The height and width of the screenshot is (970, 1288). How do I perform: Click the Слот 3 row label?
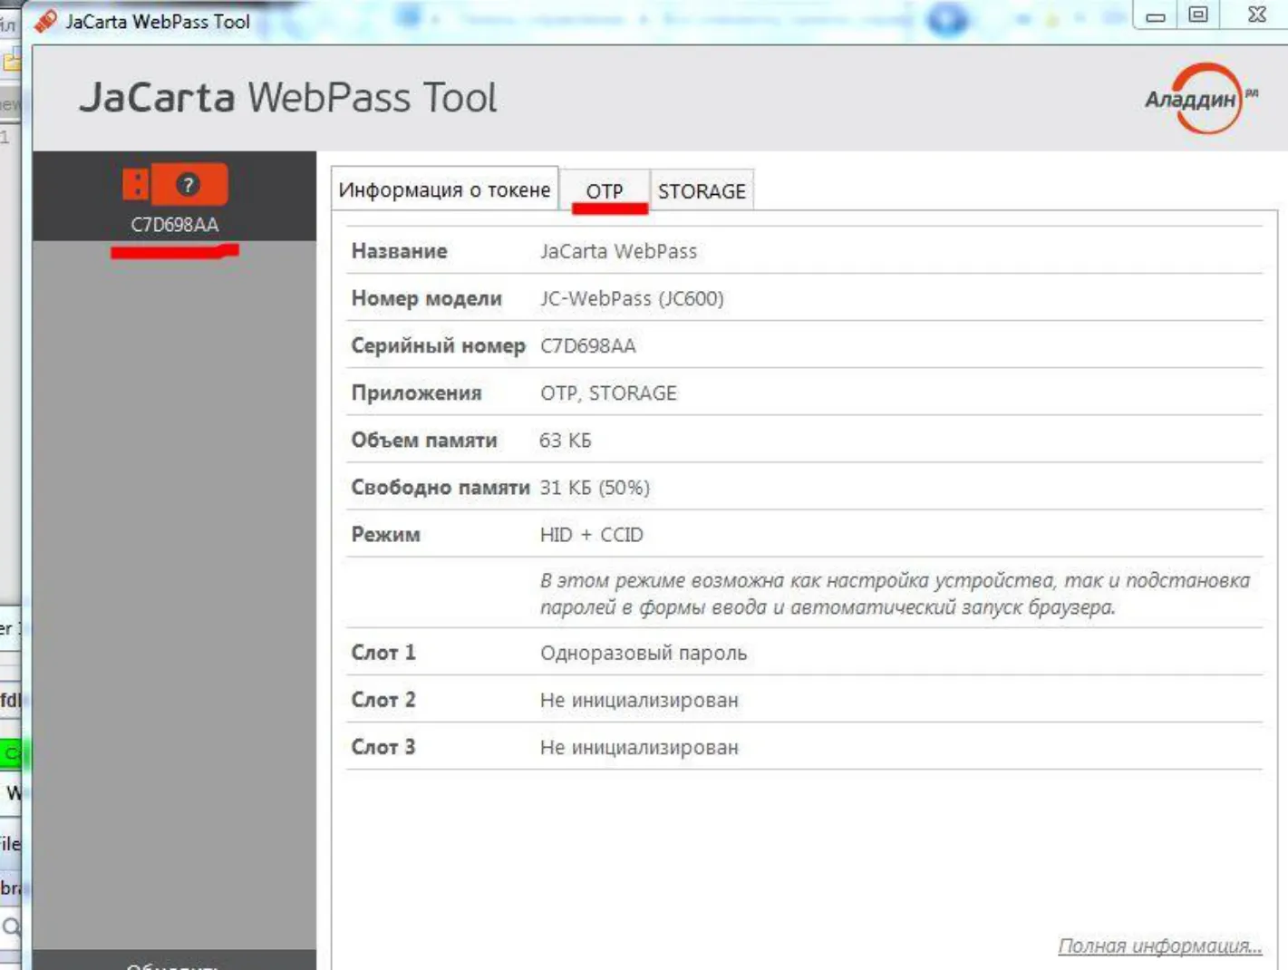pyautogui.click(x=383, y=747)
